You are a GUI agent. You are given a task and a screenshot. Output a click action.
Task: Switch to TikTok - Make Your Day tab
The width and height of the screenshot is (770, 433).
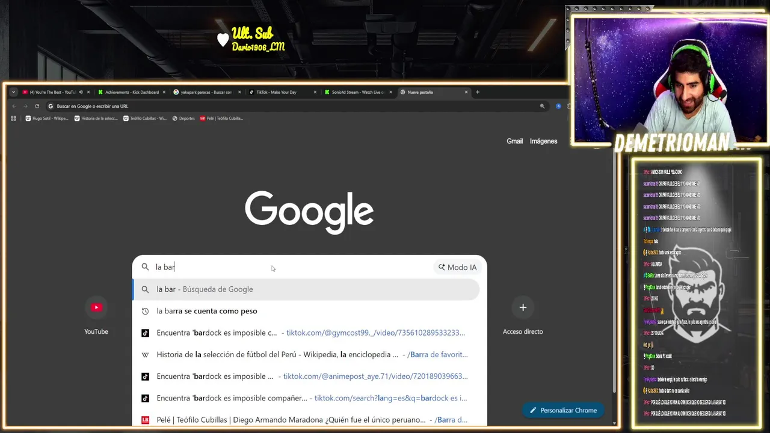coord(282,92)
